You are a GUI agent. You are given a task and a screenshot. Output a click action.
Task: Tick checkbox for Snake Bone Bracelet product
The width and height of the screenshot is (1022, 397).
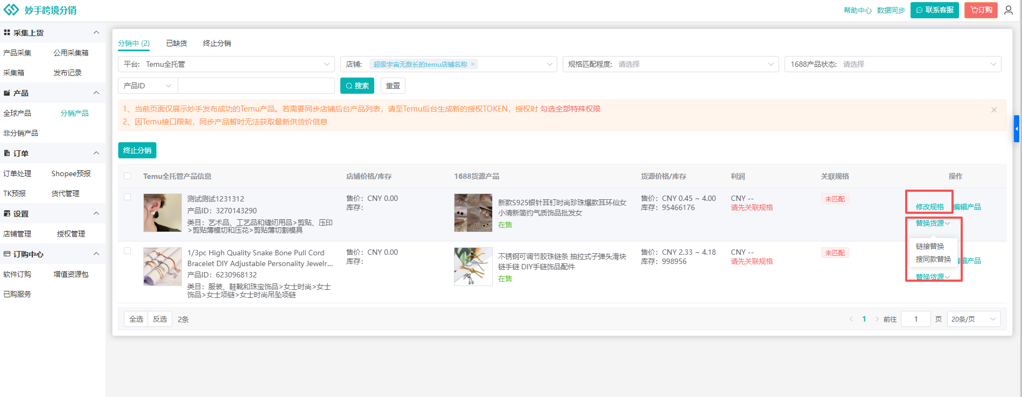click(128, 251)
